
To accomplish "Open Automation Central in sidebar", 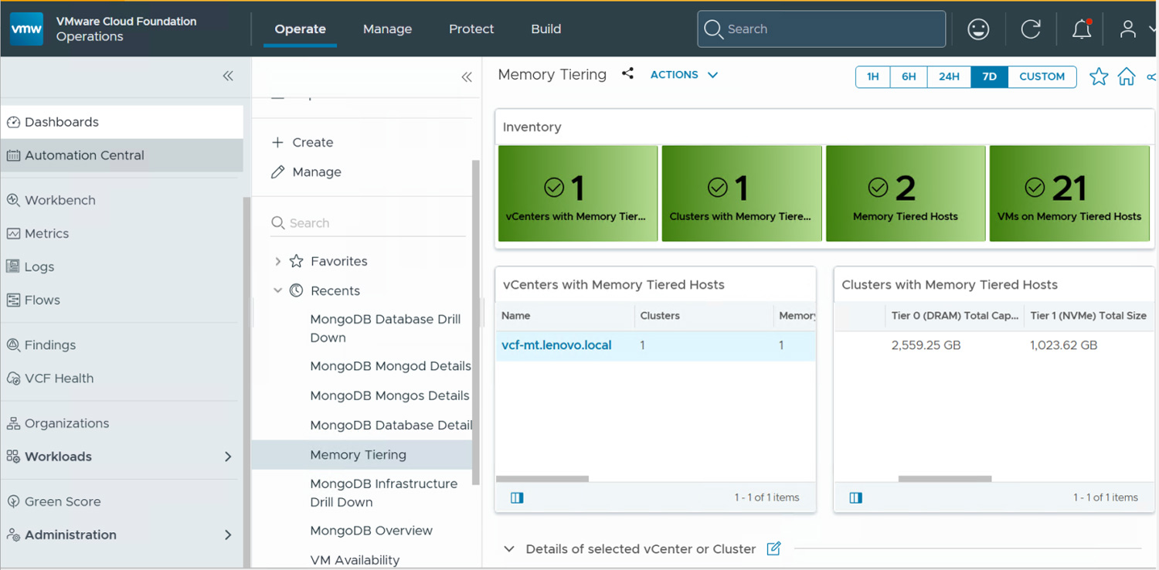I will pyautogui.click(x=122, y=155).
